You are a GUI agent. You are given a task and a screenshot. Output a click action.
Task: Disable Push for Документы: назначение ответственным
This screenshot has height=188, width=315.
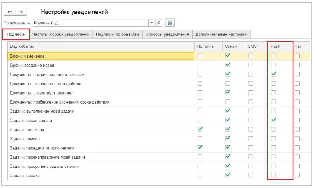(273, 74)
